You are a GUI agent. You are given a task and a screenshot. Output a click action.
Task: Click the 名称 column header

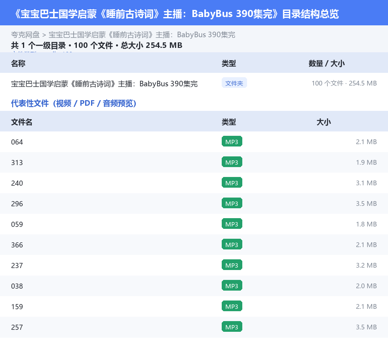click(18, 63)
